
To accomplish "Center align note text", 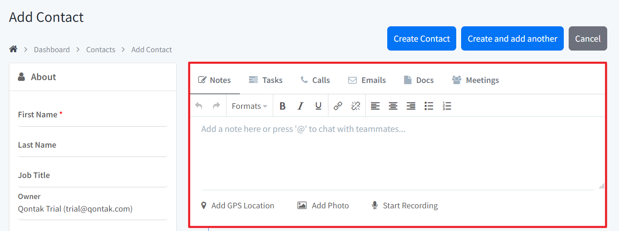I will pos(393,106).
